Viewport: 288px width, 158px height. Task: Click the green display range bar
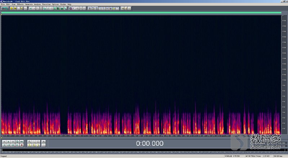[x=141, y=13]
